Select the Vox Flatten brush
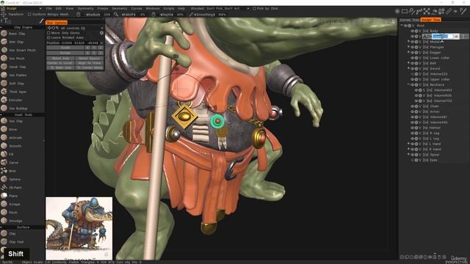This screenshot has height=264, width=470. (18, 75)
